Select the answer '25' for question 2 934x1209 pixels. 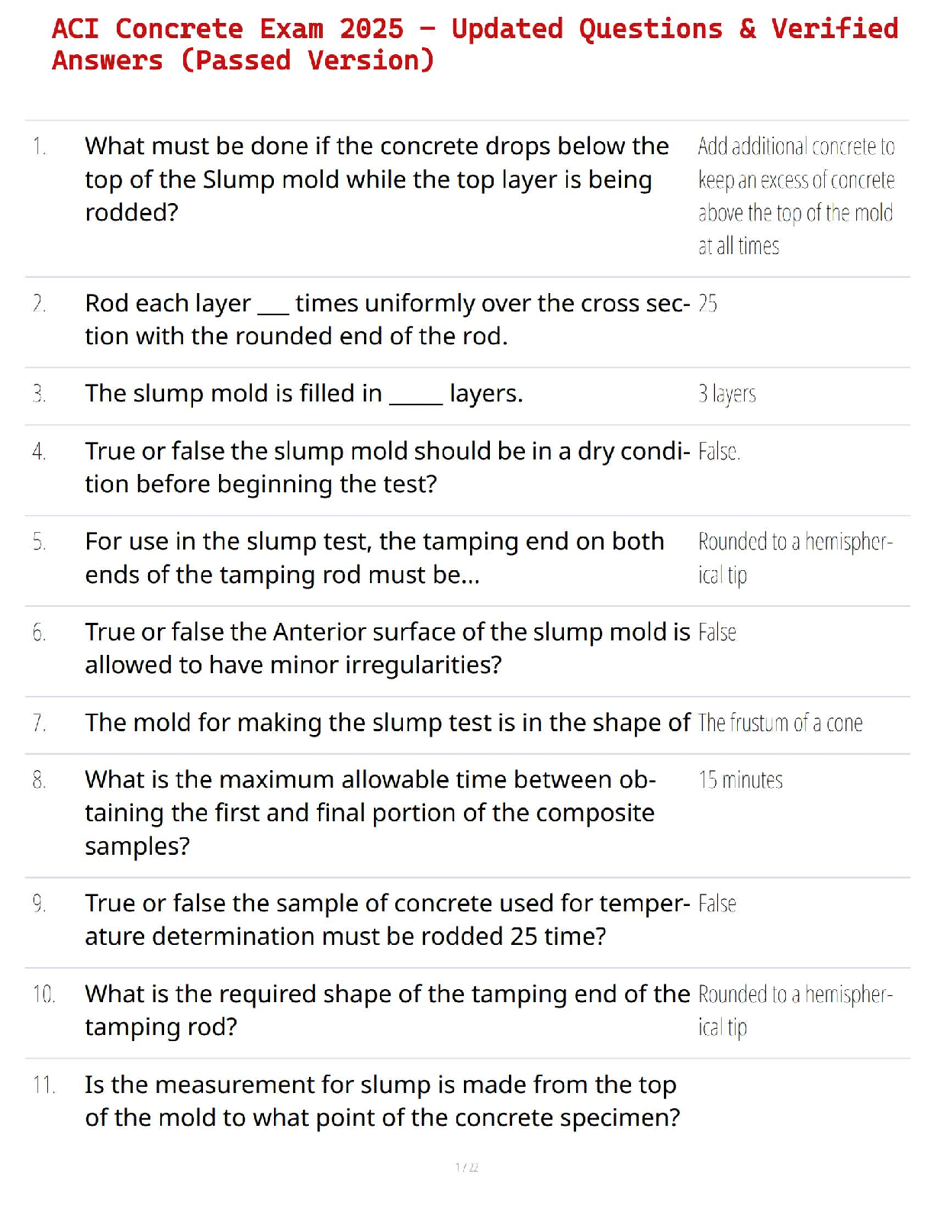707,304
